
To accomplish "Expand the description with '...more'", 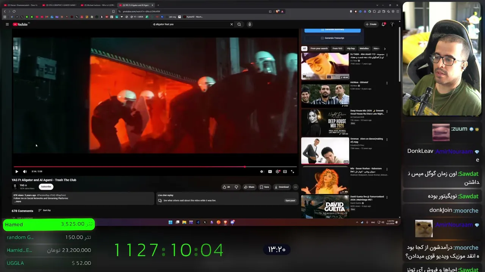I will 17,201.
